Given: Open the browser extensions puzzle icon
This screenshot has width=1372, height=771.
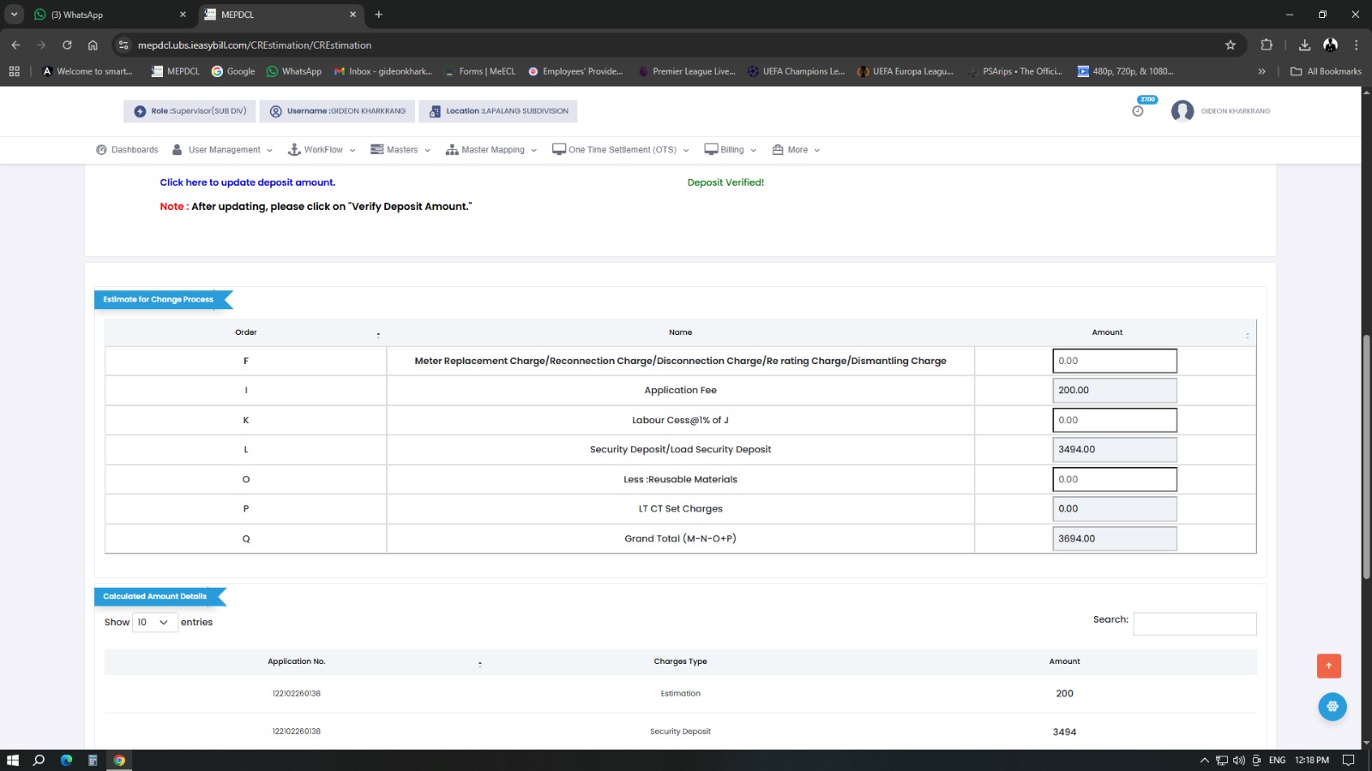Looking at the screenshot, I should (x=1267, y=45).
